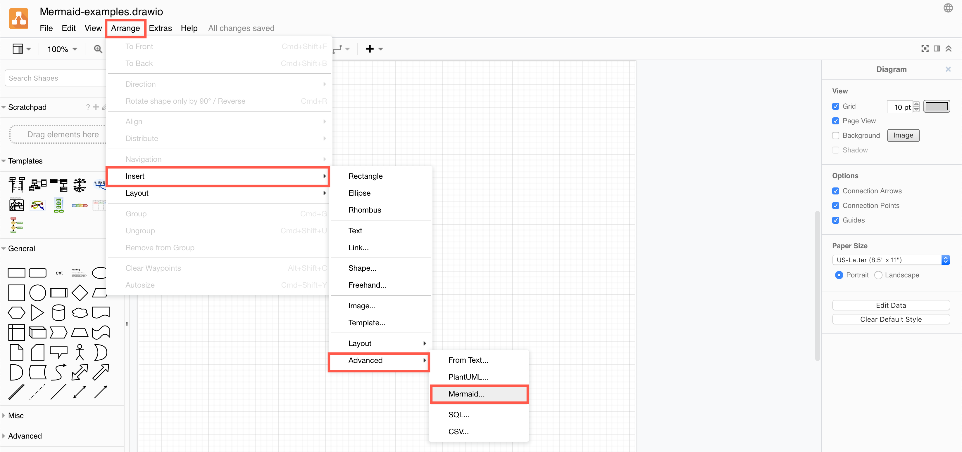Enable the Shadow checkbox in View
Viewport: 962px width, 452px height.
(836, 149)
